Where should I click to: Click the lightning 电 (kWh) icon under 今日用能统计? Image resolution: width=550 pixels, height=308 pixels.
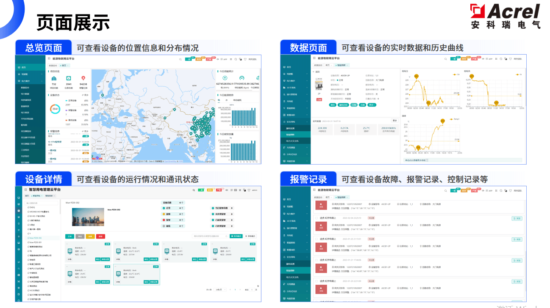[225, 78]
